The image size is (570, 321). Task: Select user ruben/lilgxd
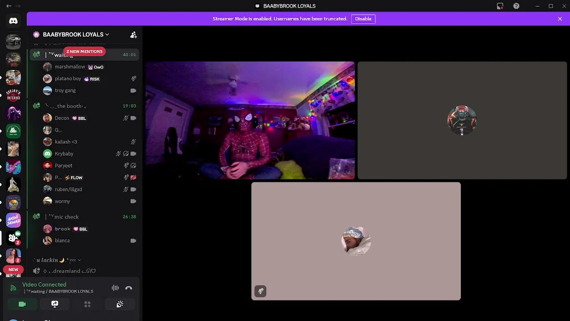coord(90,189)
